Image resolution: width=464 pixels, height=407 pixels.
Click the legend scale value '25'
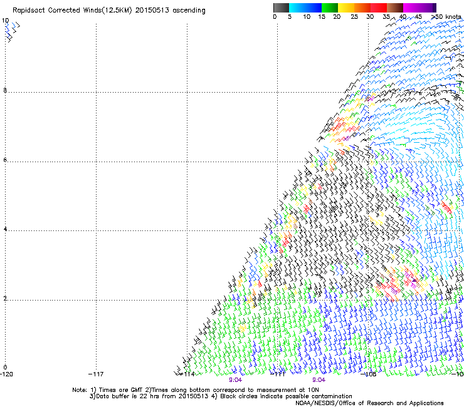point(354,17)
